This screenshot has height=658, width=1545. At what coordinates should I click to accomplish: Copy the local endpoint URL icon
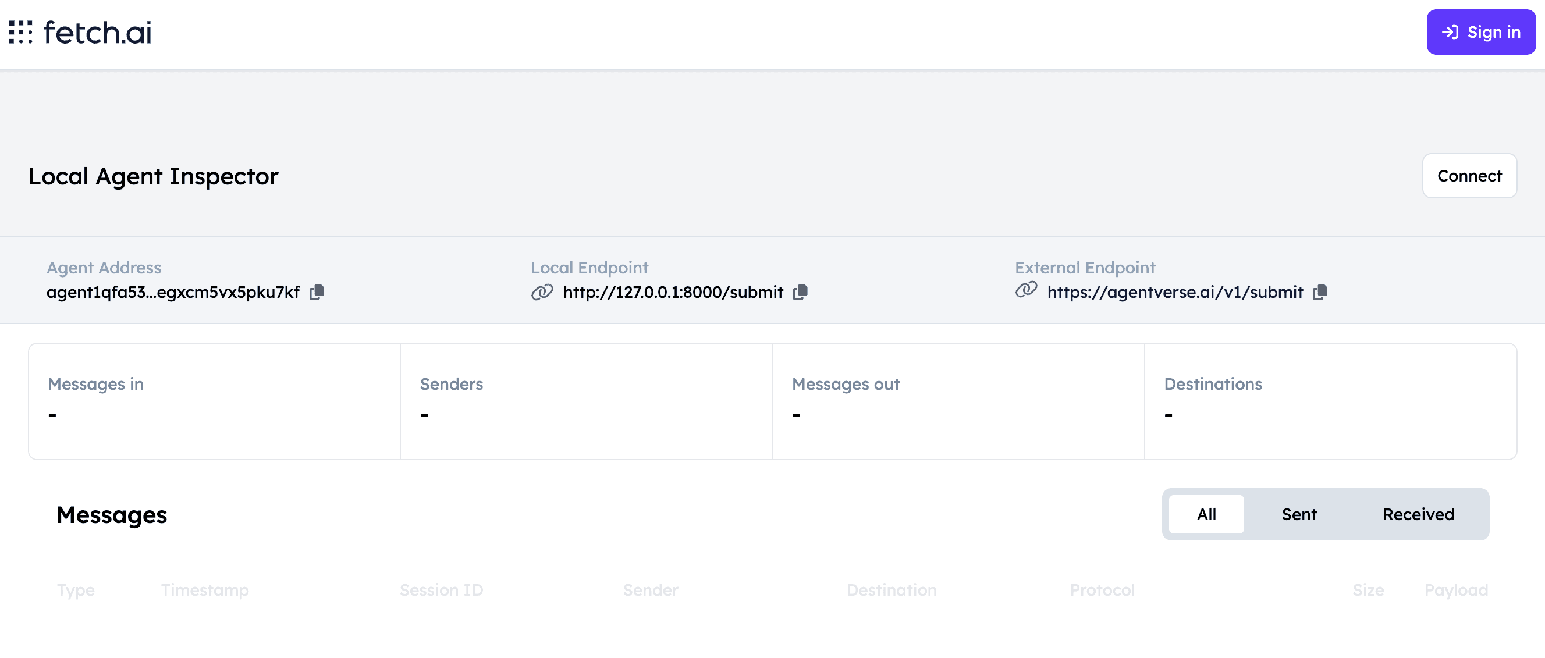click(x=800, y=292)
